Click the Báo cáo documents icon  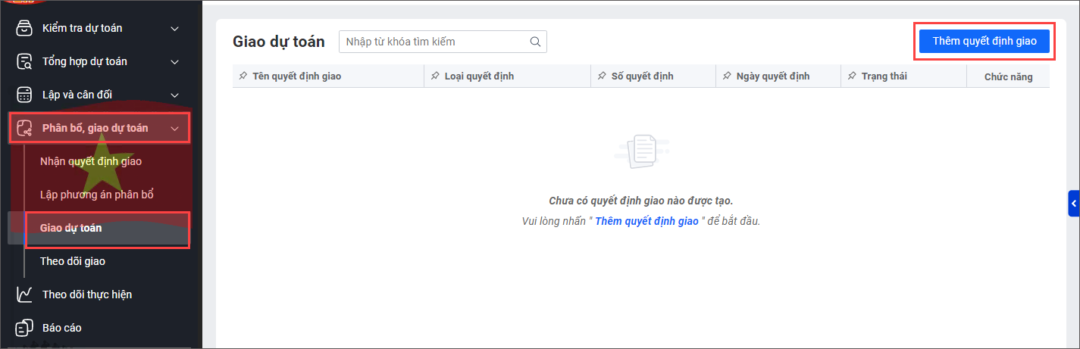pos(25,328)
